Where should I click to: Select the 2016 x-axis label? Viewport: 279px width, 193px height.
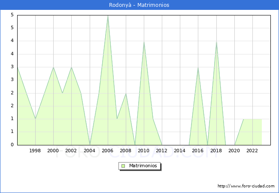click(198, 151)
